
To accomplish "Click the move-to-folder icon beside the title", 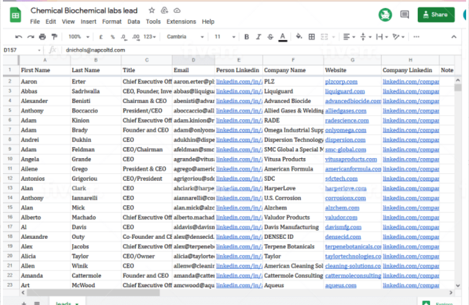I will click(164, 10).
